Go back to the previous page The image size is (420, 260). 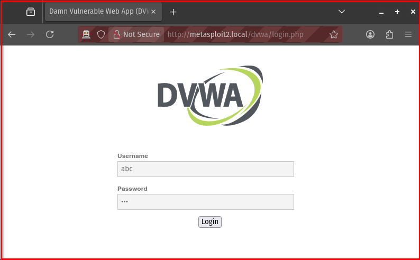coord(12,34)
